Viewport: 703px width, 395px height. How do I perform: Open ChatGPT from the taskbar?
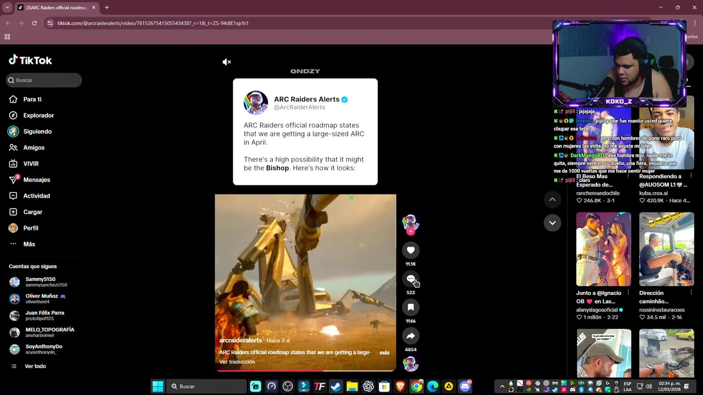[x=368, y=386]
